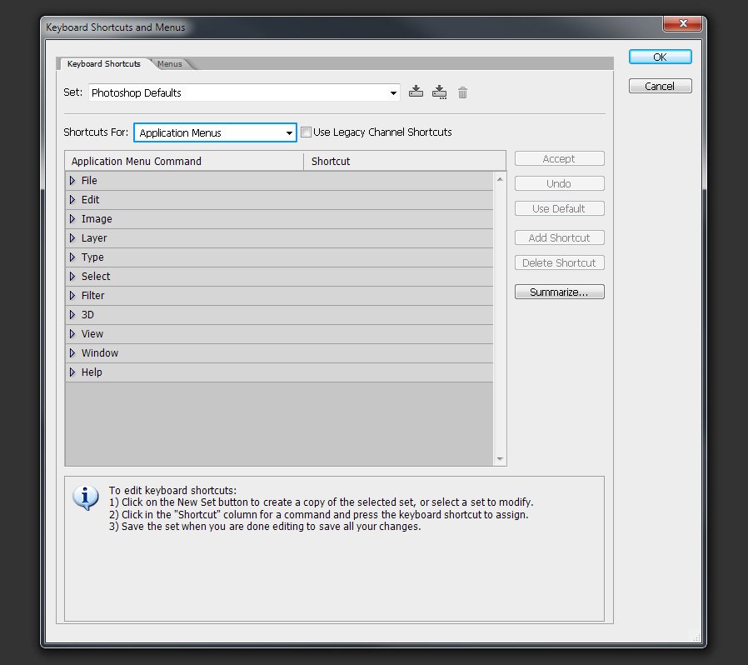Switch to the Menus tab
The image size is (748, 665).
coord(170,64)
